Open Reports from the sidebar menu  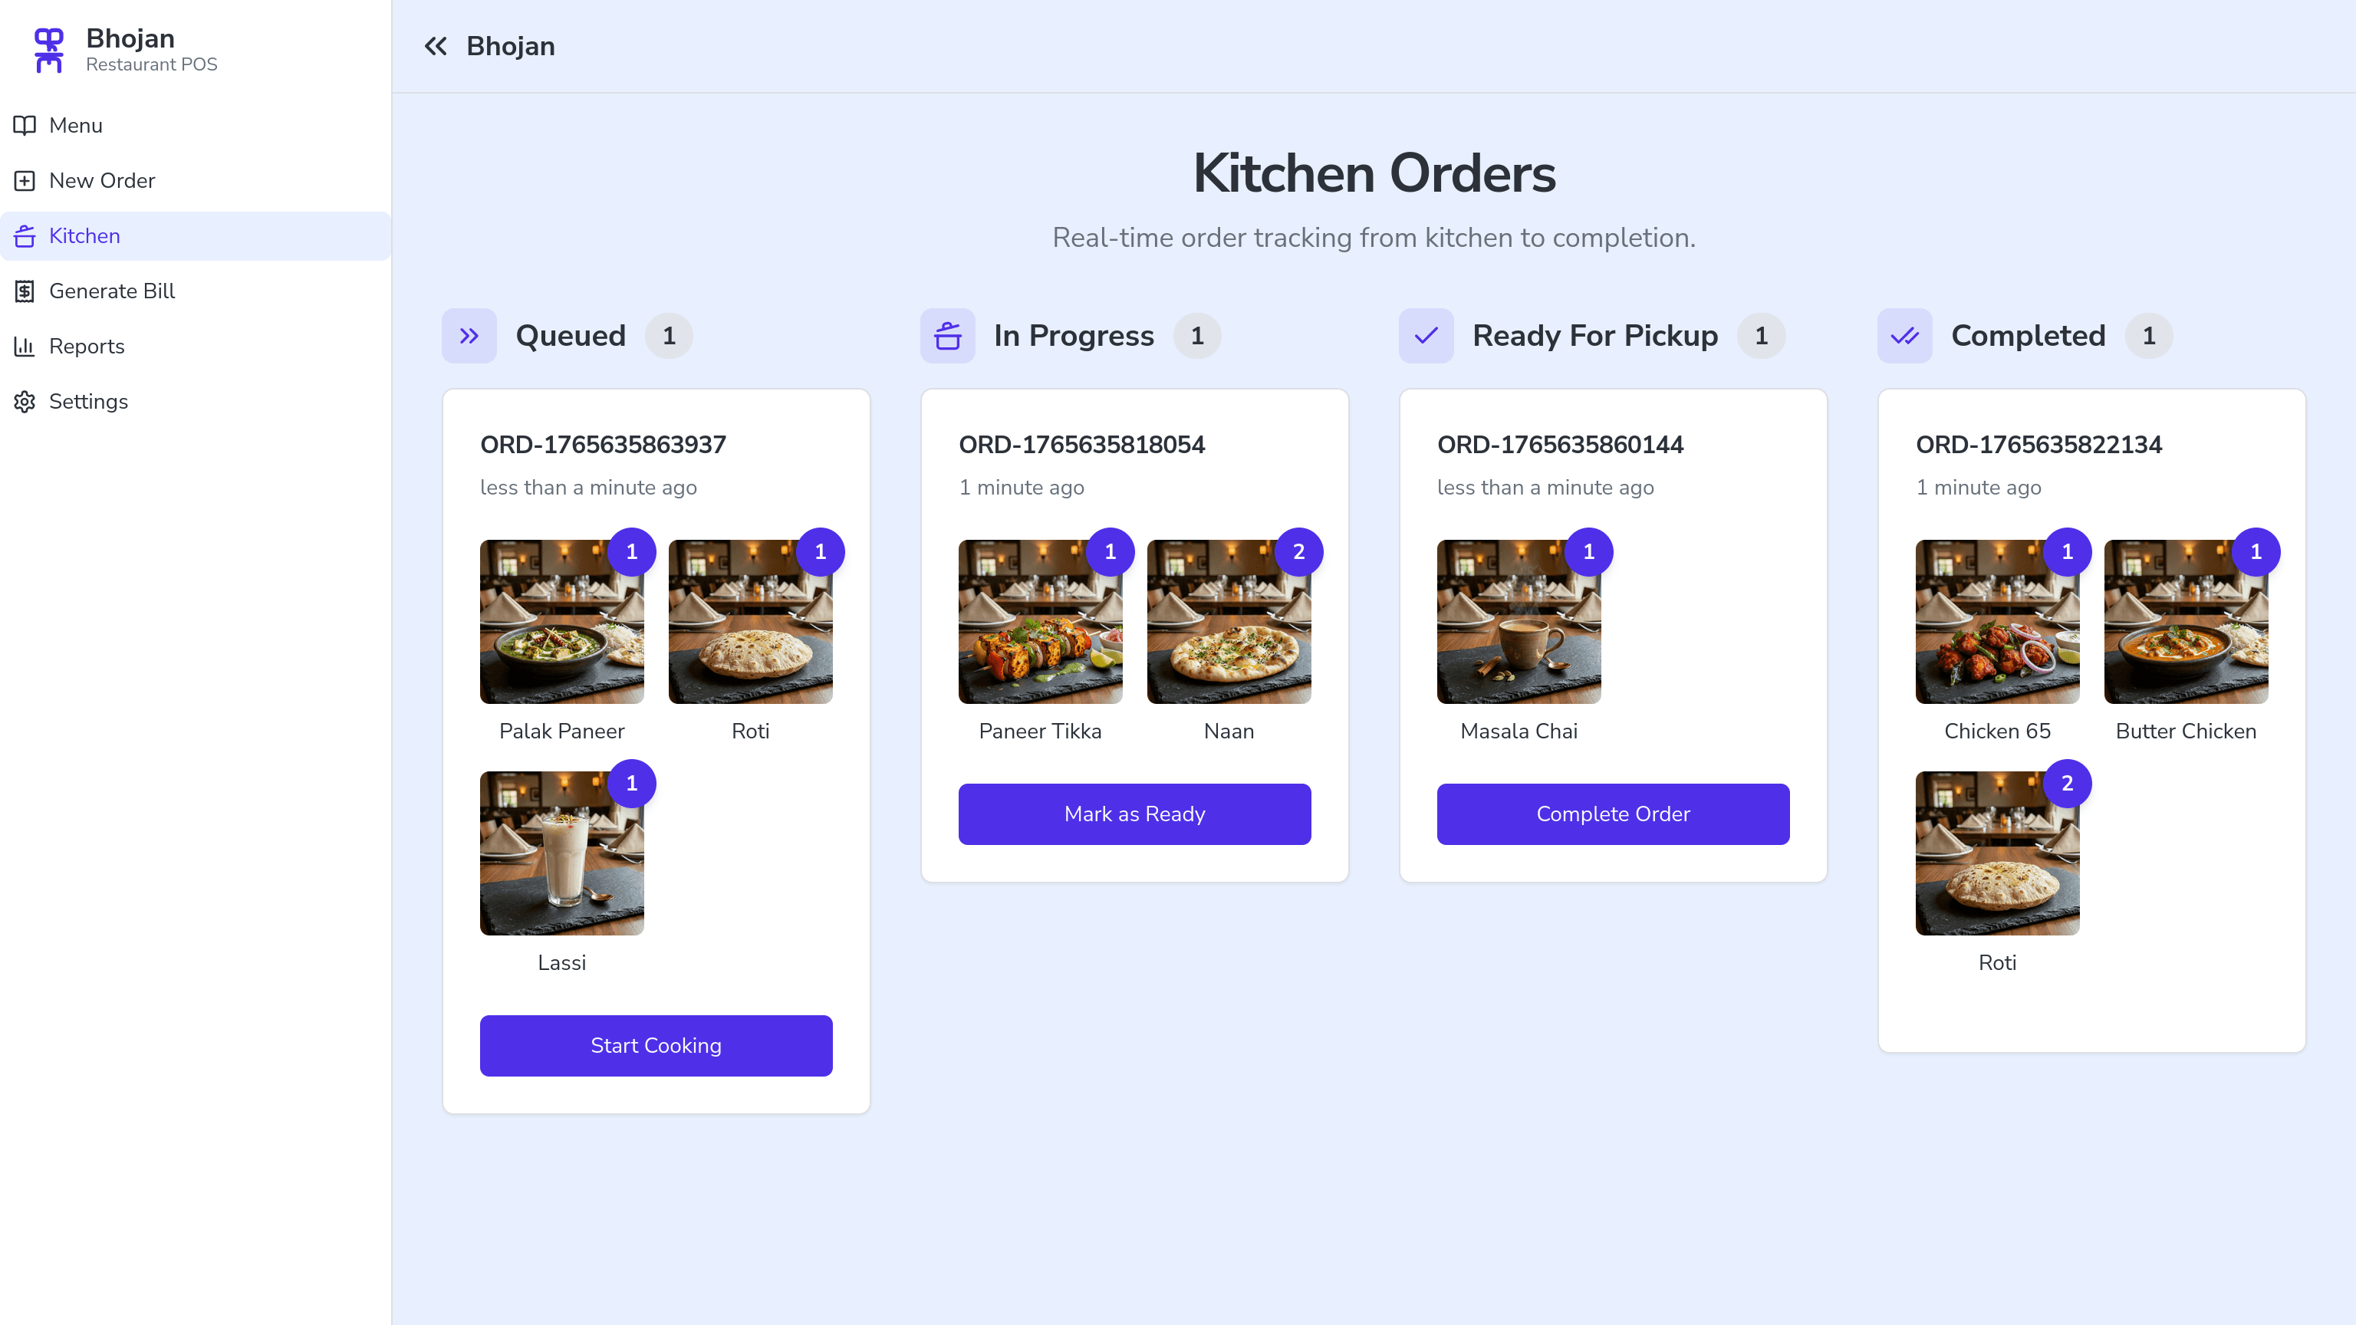click(87, 346)
